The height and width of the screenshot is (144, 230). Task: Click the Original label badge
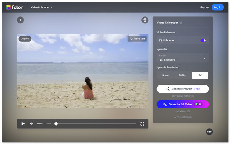(25, 39)
